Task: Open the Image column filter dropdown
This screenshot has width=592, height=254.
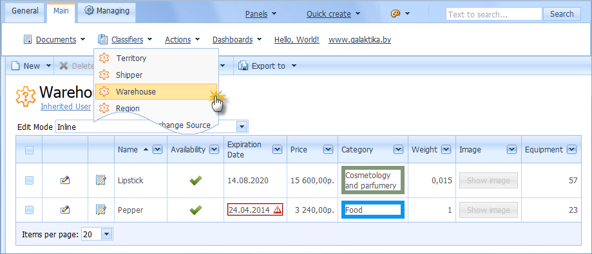Action: tap(511, 150)
